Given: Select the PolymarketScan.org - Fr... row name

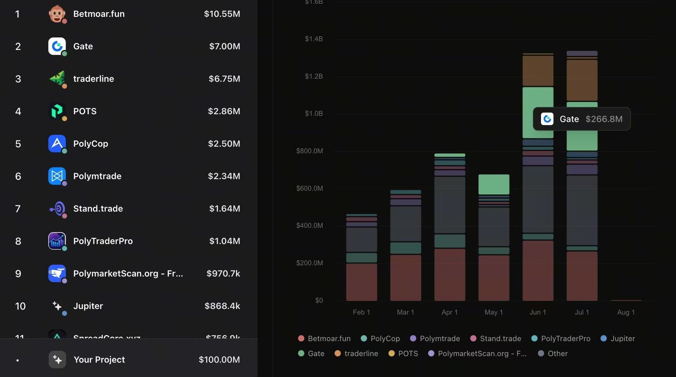Looking at the screenshot, I should (x=128, y=273).
